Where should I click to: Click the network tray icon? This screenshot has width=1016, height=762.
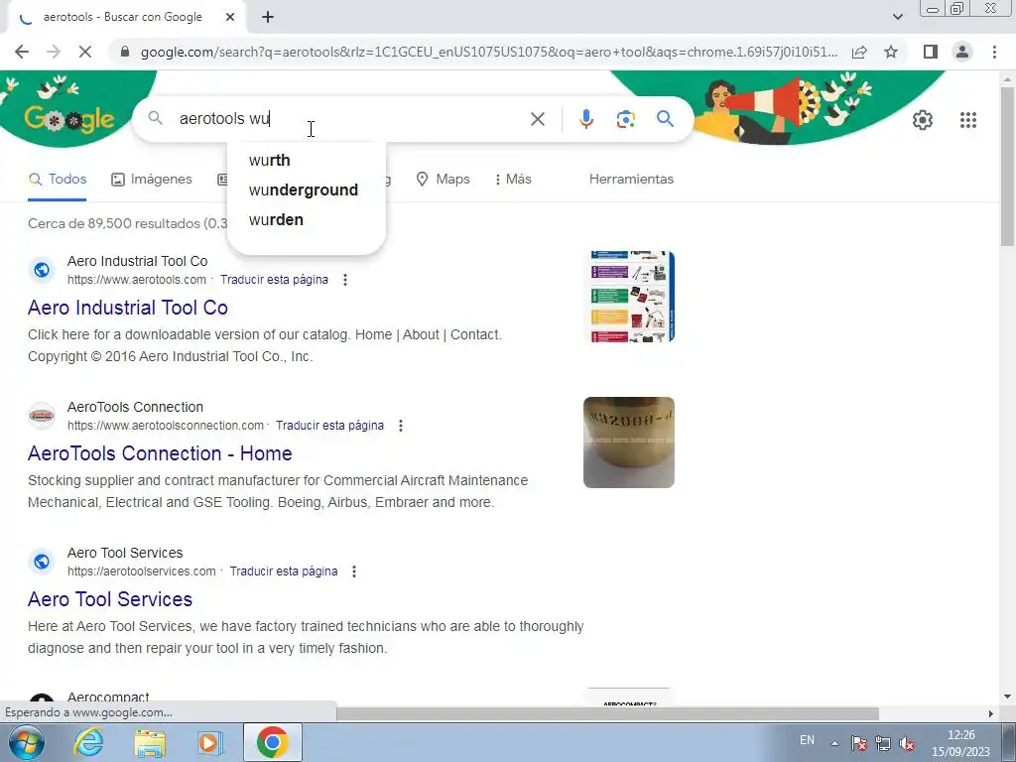pyautogui.click(x=882, y=743)
